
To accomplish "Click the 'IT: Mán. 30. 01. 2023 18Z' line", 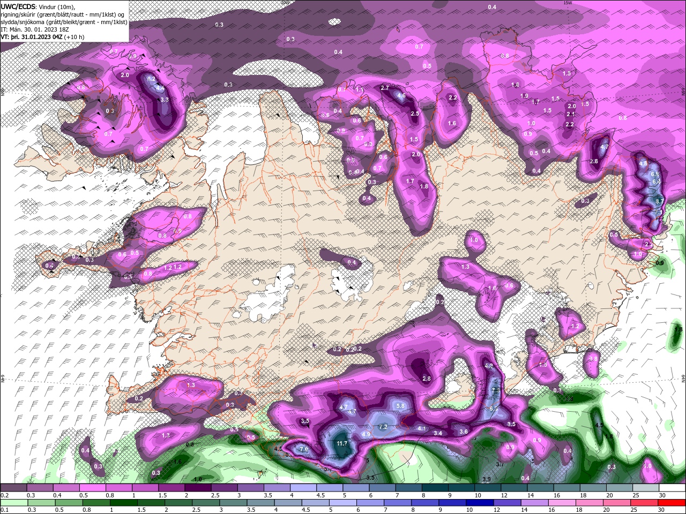I will tap(34, 29).
